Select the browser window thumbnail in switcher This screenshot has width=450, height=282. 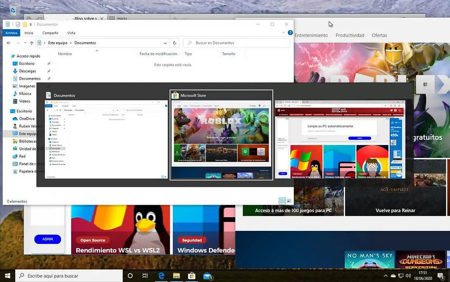pyautogui.click(x=340, y=139)
